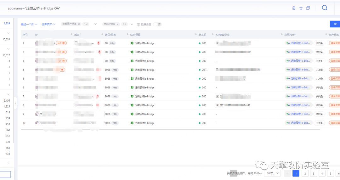Screen dimensions: 340x180
Task: Click 共5条 in row 1
Action: click(320, 43)
